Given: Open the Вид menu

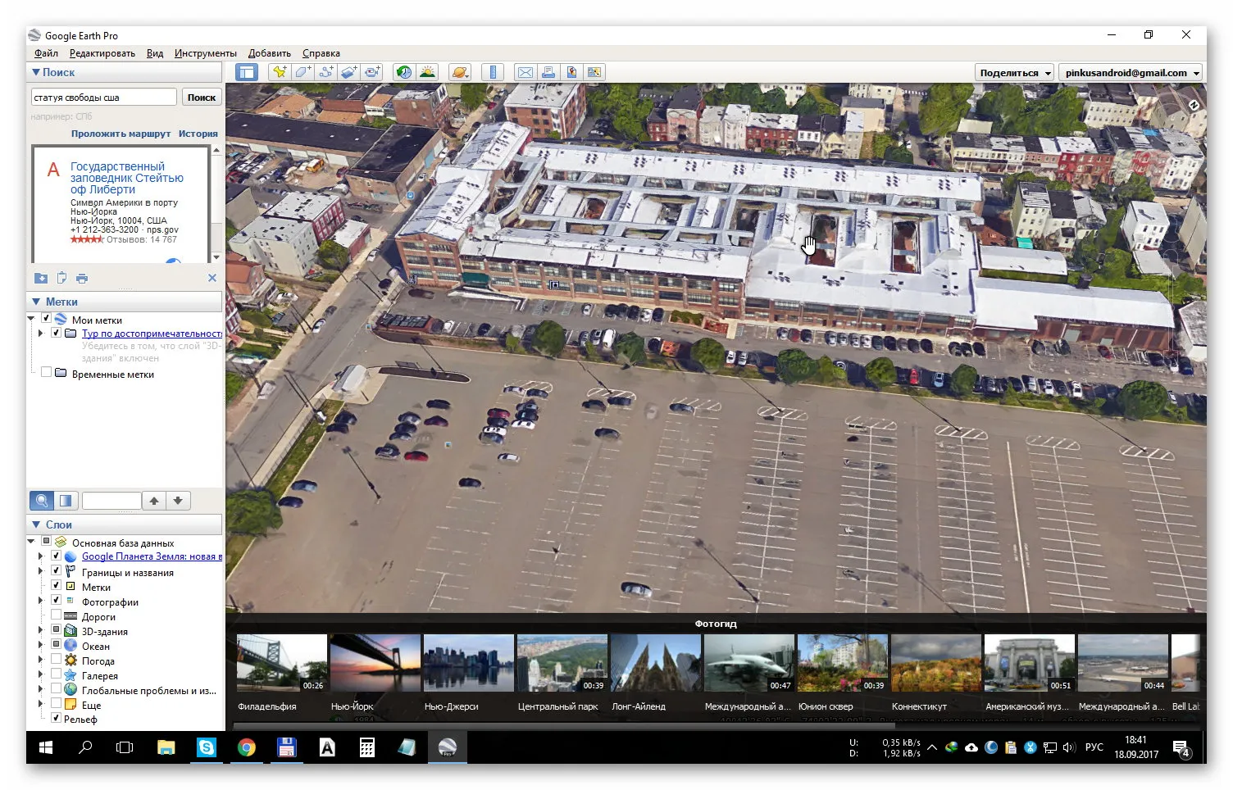Looking at the screenshot, I should pos(155,53).
